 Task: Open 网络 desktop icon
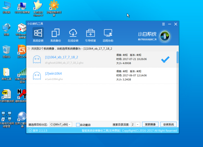tap(7, 29)
